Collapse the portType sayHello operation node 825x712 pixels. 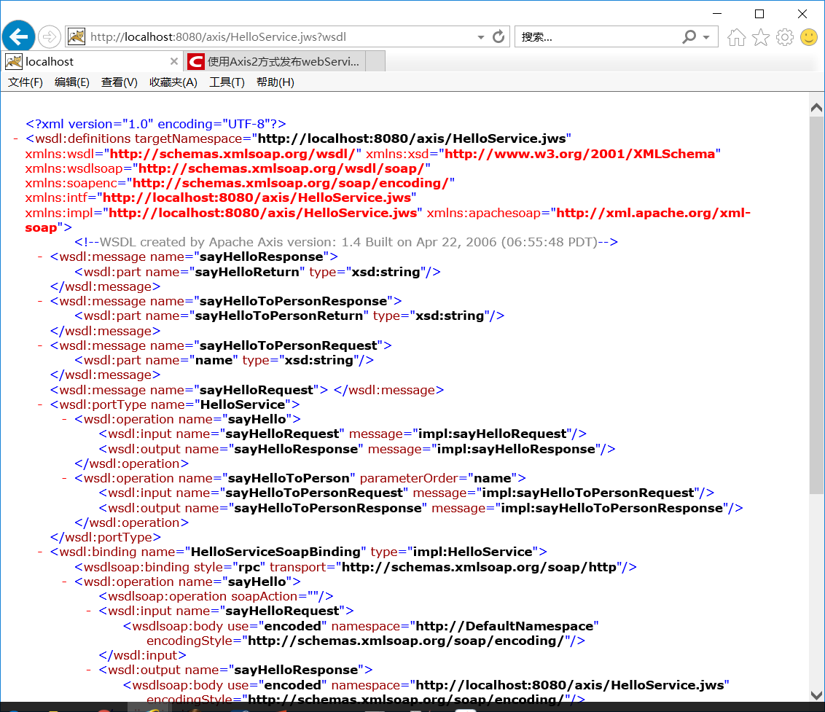click(64, 420)
